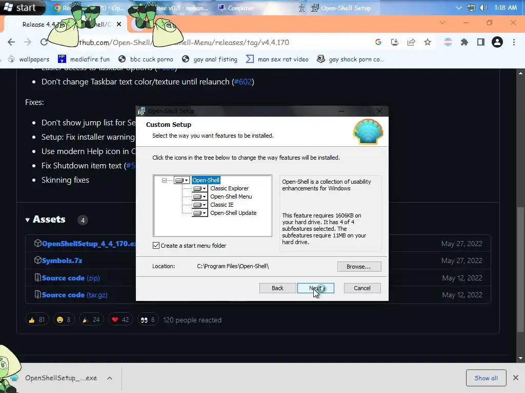Click the hooray reaction 24
525x393 pixels.
[x=91, y=320]
